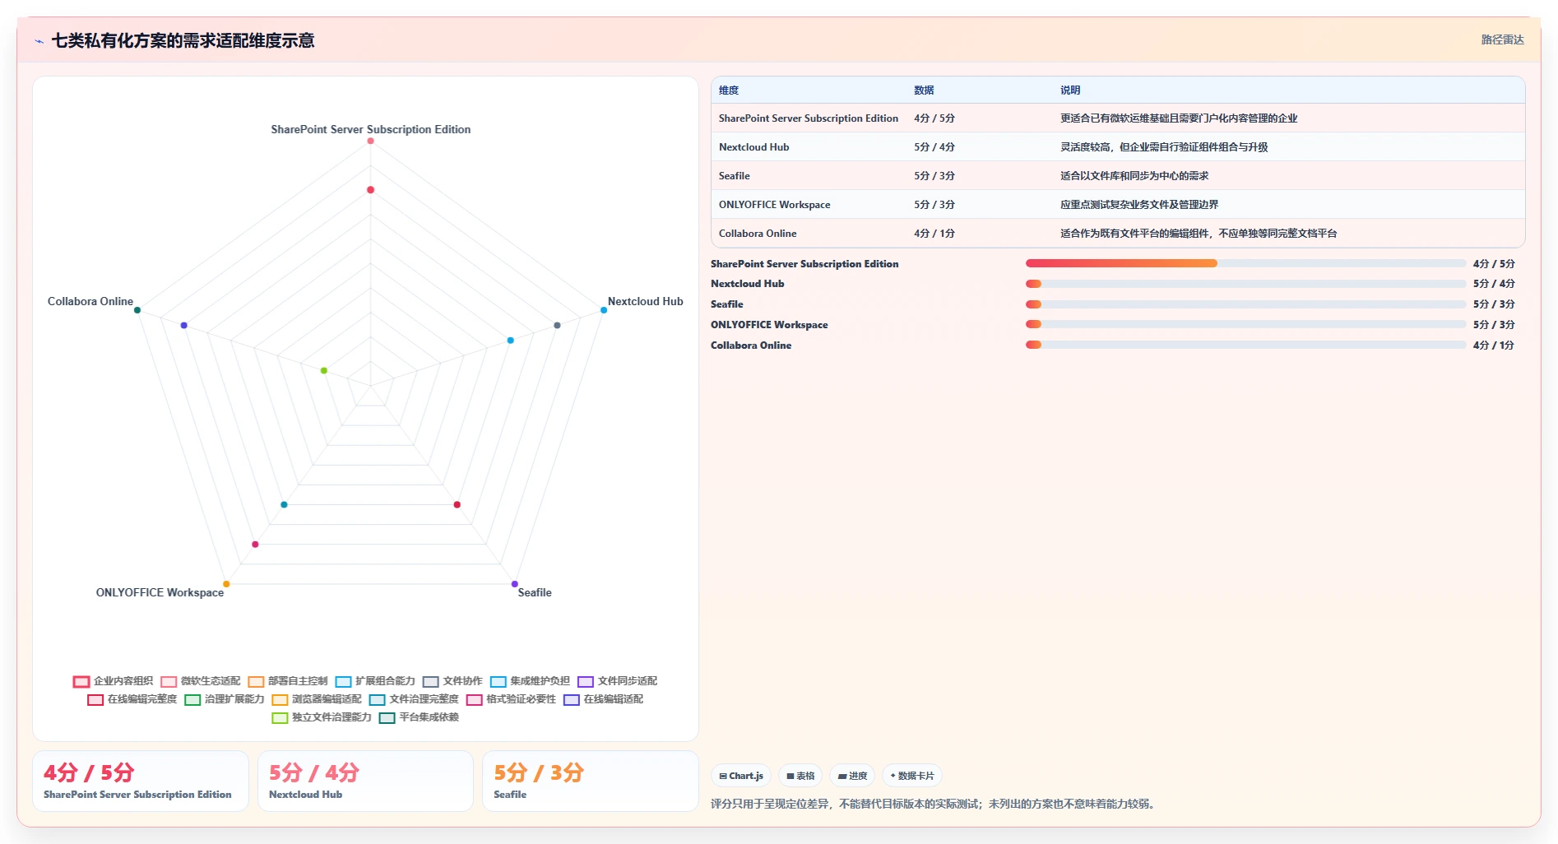The height and width of the screenshot is (844, 1558).
Task: Click the ONLYOFFICE Workspace radar axis label
Action: tap(160, 592)
